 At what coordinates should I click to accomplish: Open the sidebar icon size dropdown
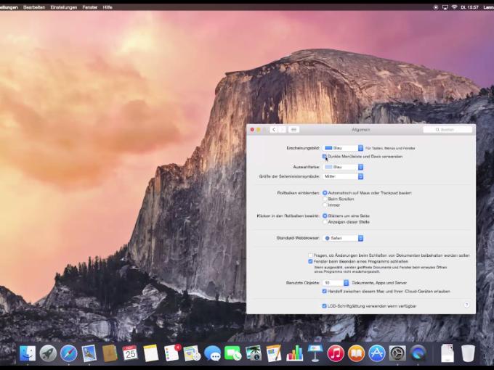point(344,176)
